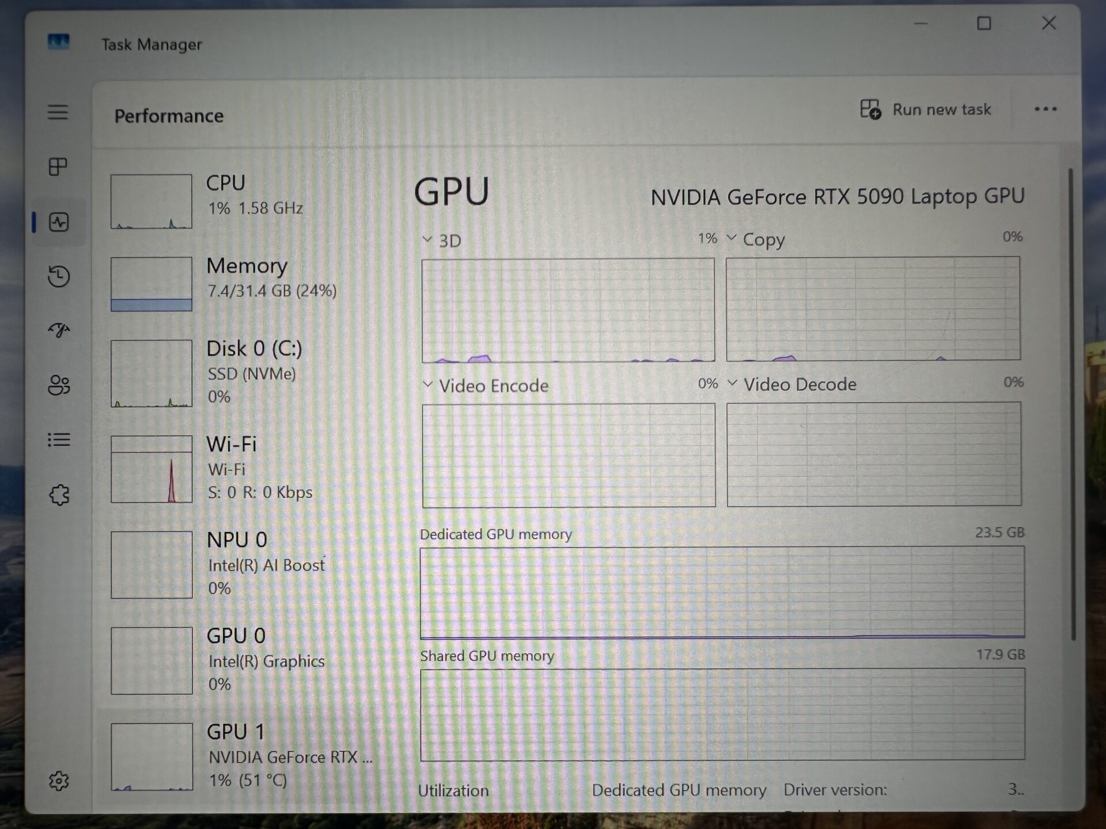This screenshot has width=1106, height=829.
Task: Click the NPU 0 graph thumbnail
Action: tap(151, 565)
